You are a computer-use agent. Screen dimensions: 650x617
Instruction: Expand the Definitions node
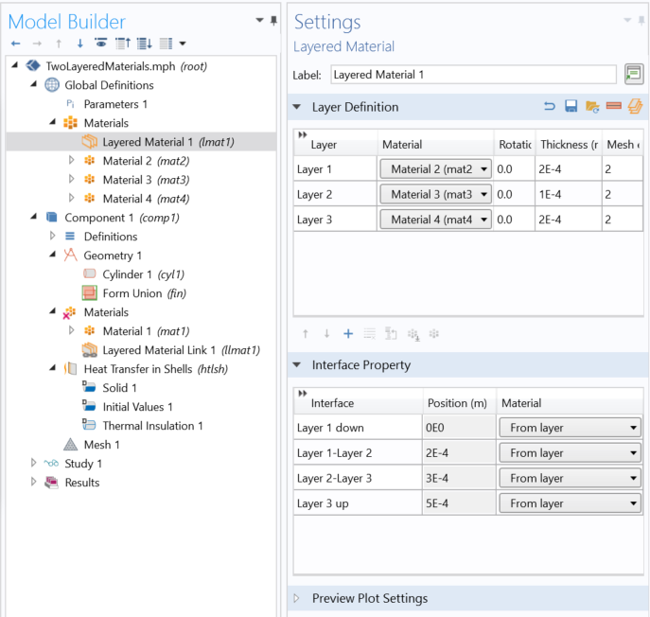coord(53,236)
